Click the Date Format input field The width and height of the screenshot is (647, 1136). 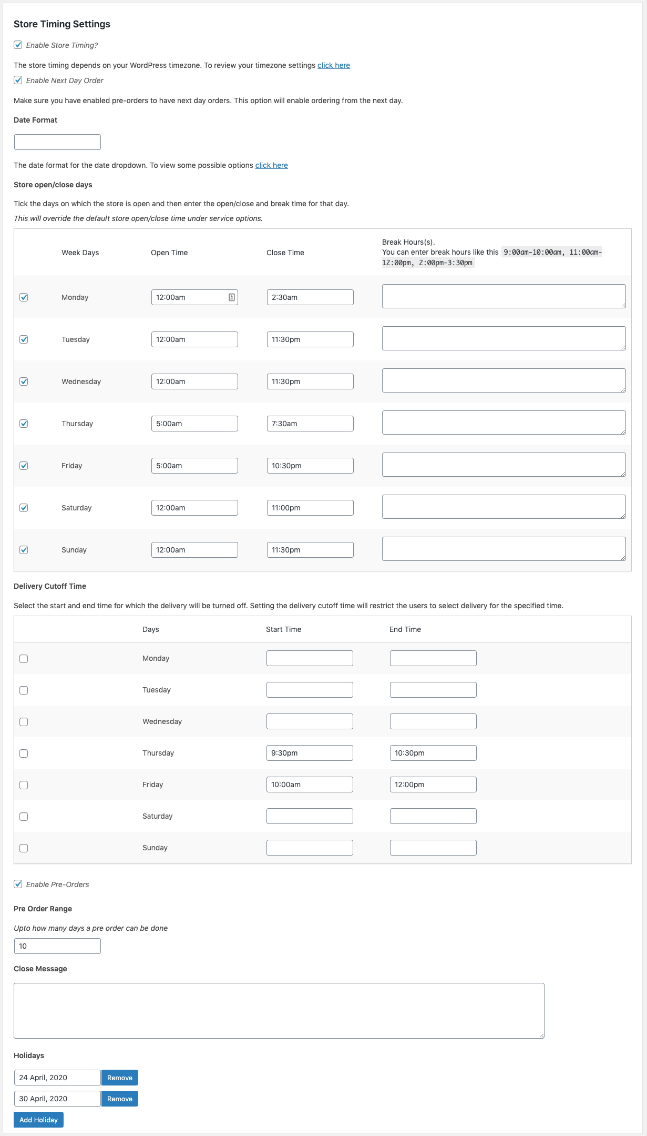click(57, 142)
